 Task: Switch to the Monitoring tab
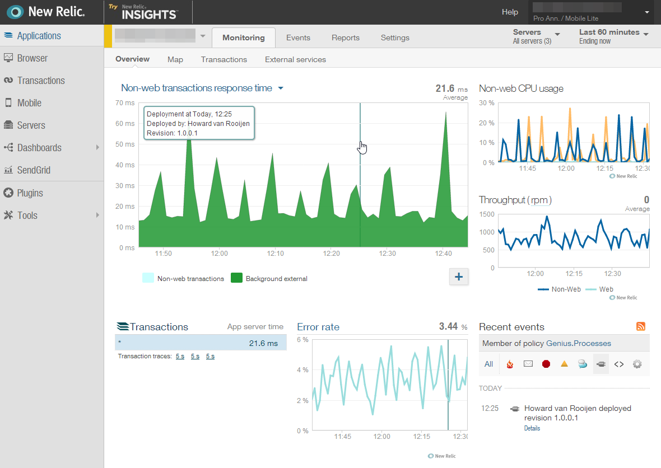point(244,38)
